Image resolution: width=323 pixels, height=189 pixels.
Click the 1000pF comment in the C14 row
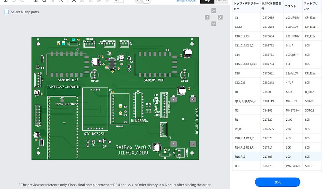coord(293,55)
